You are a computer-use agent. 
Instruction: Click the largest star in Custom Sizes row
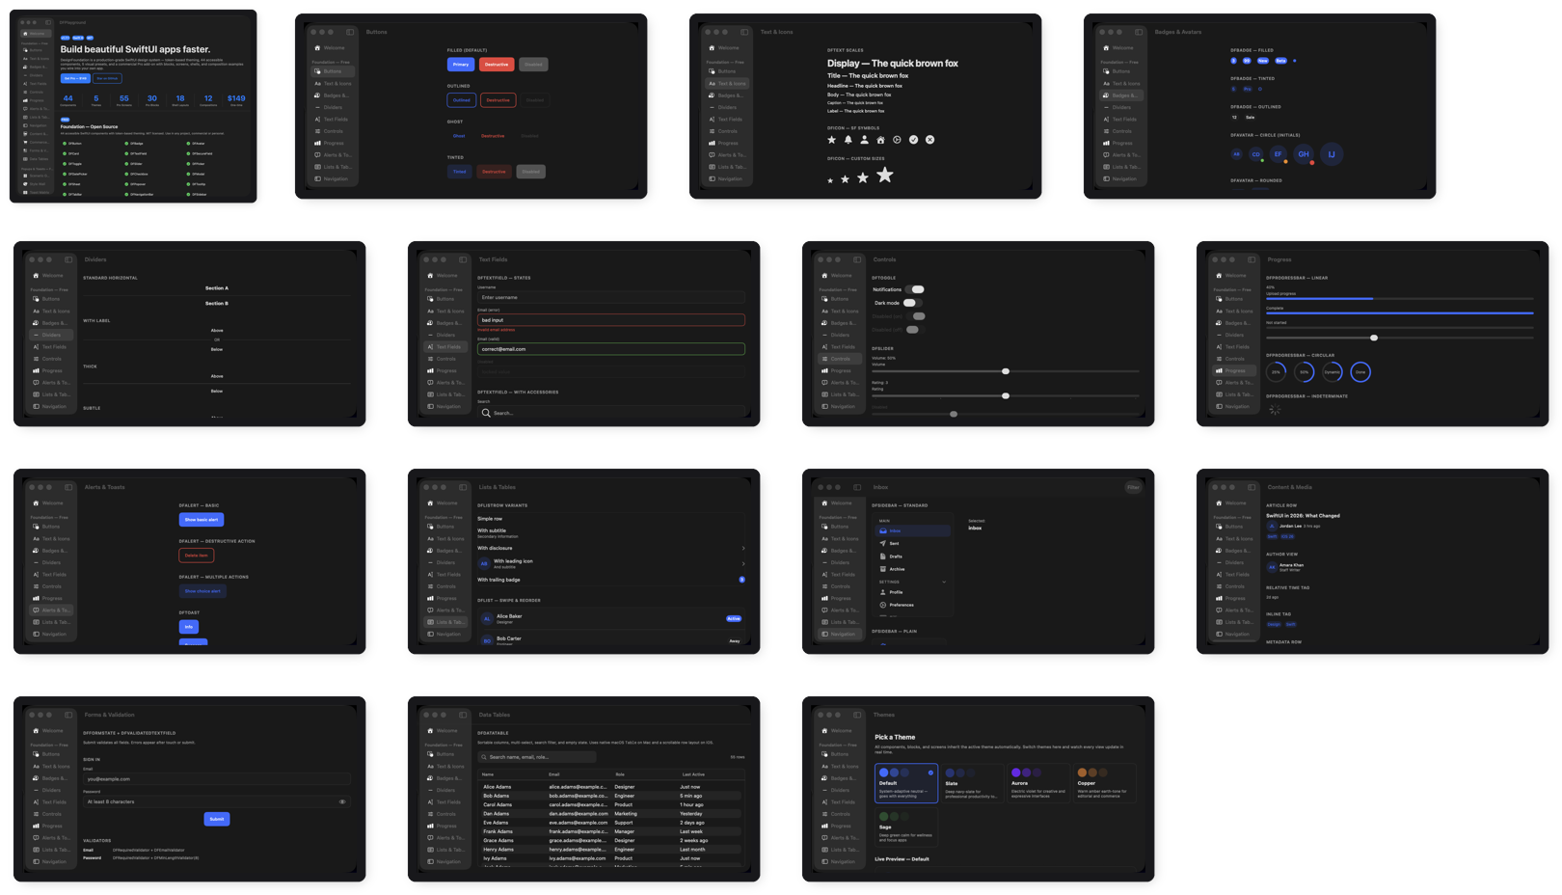coord(885,175)
